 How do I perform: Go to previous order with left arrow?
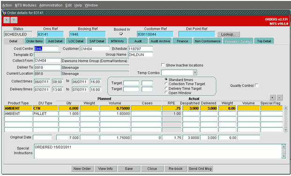coord(7,20)
